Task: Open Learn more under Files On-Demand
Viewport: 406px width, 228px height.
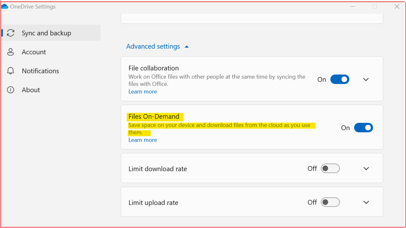Action: coord(142,140)
